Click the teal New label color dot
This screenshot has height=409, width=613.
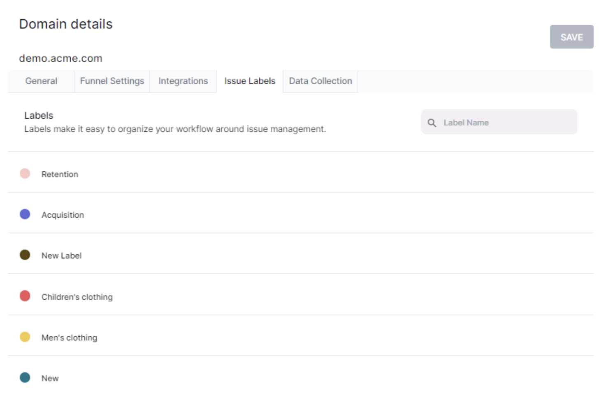tap(25, 378)
